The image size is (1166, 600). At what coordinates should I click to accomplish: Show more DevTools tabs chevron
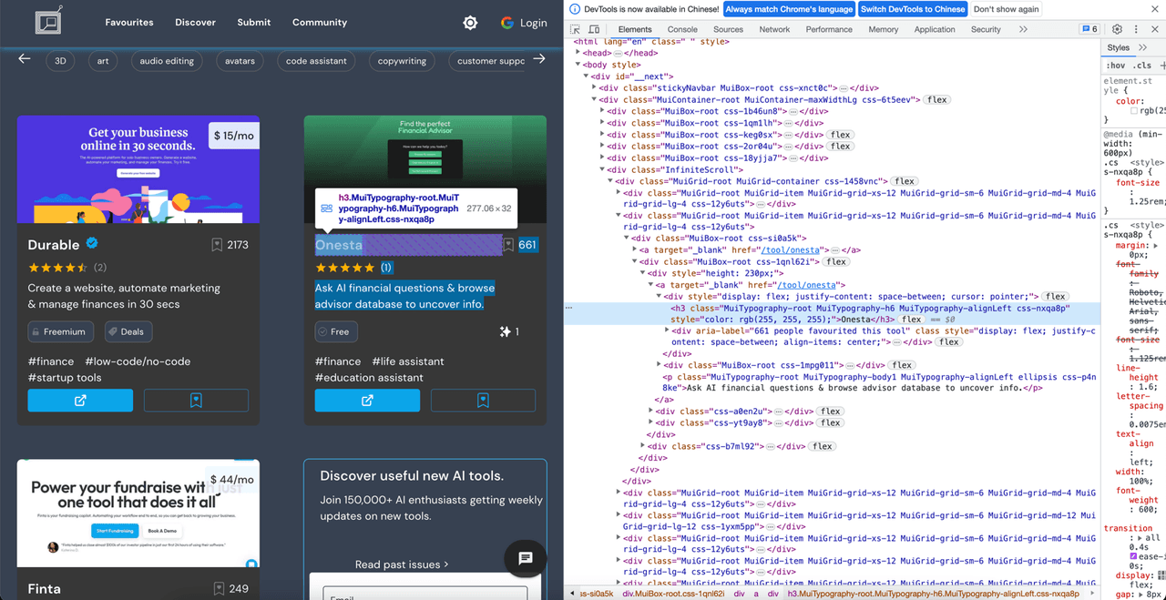(x=1023, y=29)
